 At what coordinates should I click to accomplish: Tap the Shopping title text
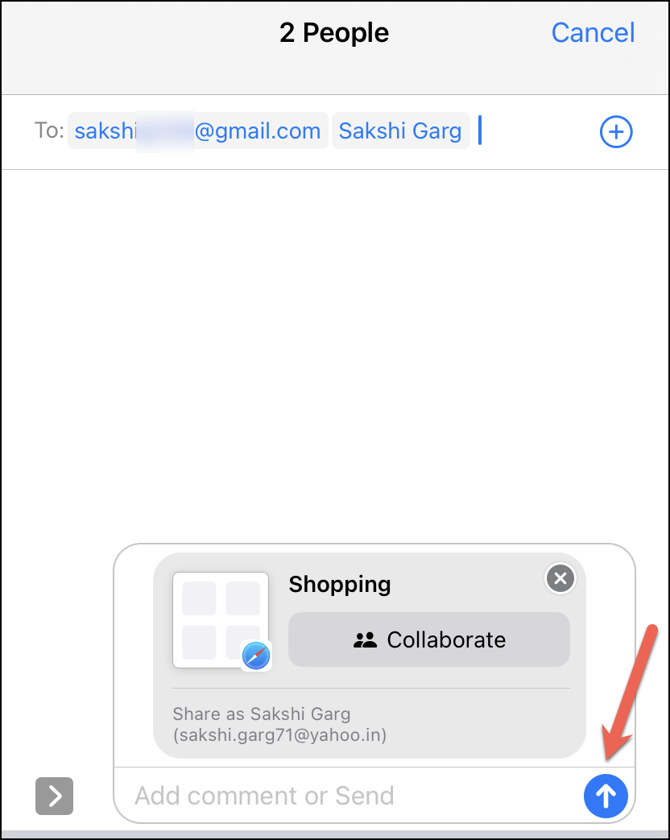pos(340,584)
